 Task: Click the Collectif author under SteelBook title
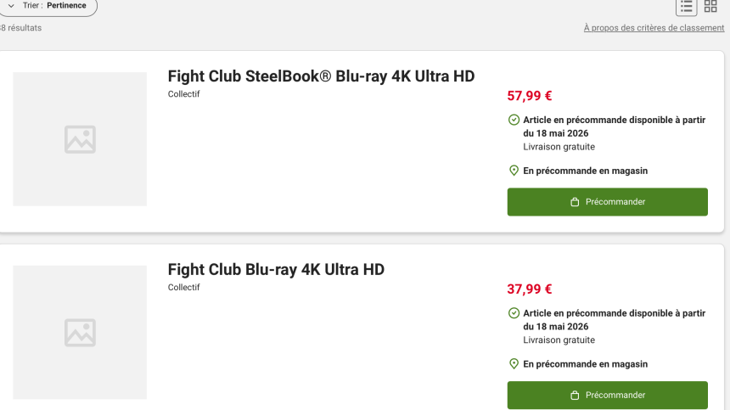pyautogui.click(x=184, y=94)
